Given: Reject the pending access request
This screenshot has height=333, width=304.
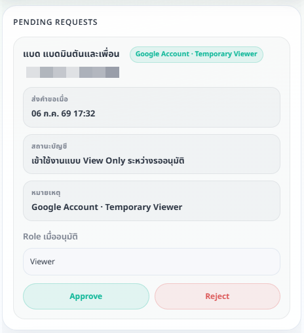Looking at the screenshot, I should coord(218,296).
